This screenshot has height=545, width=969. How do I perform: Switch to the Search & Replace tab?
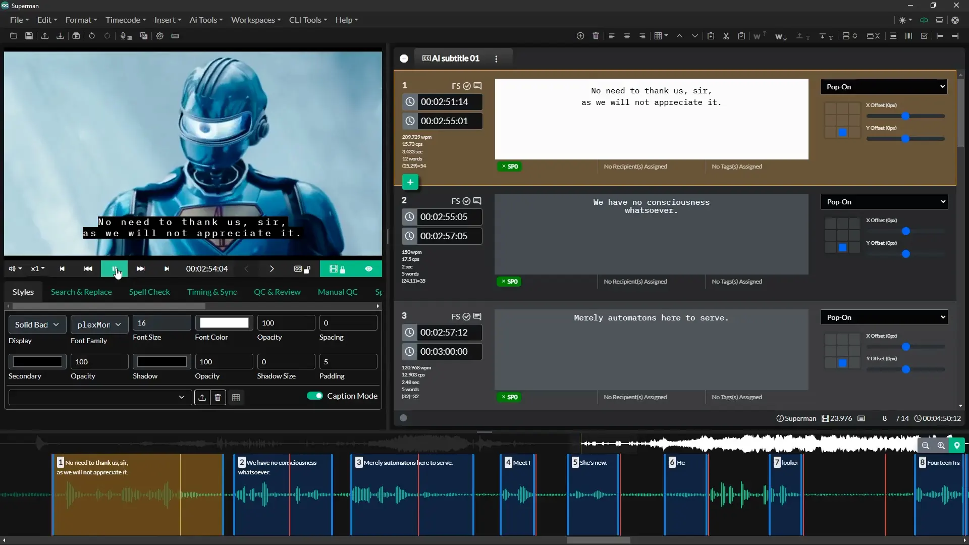(81, 292)
